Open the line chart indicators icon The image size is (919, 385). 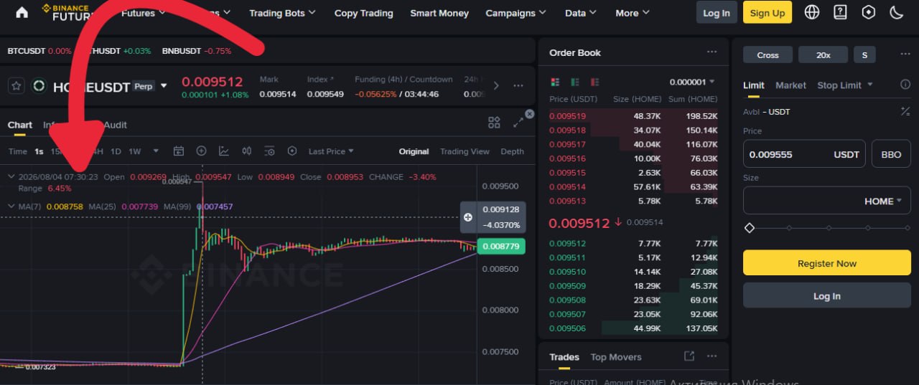pos(224,151)
